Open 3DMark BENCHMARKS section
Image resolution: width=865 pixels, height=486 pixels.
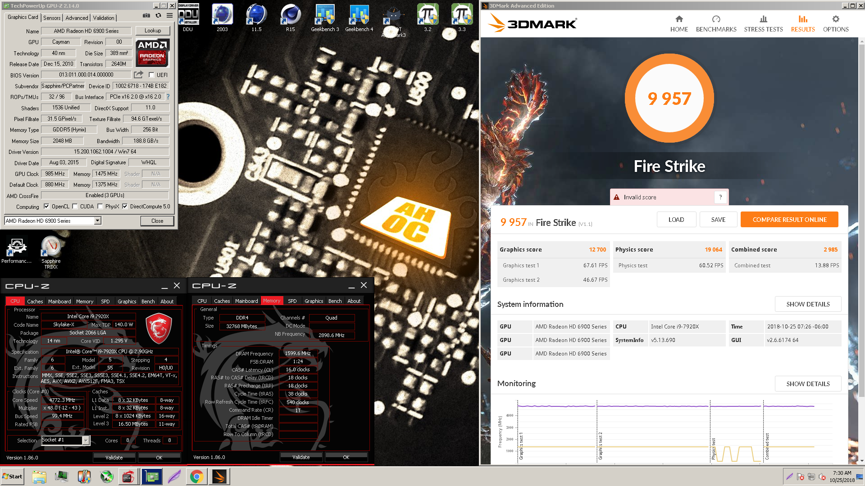tap(716, 24)
